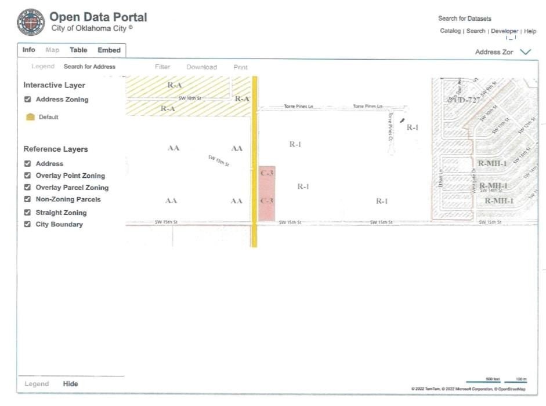This screenshot has height=406, width=546.
Task: Toggle the Straight Zoning layer checkbox
Action: point(27,213)
